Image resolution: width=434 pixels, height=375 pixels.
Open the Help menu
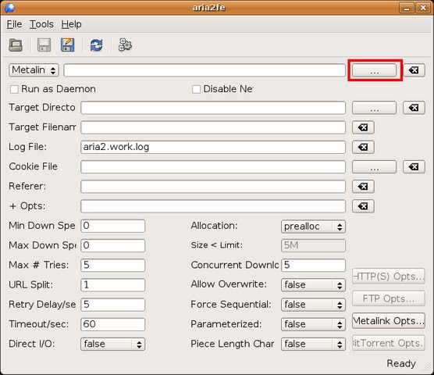click(71, 24)
